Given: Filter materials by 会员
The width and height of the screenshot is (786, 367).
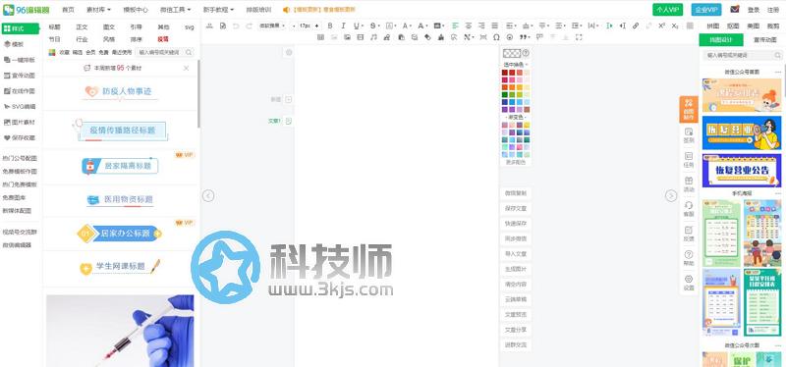Looking at the screenshot, I should [x=90, y=52].
